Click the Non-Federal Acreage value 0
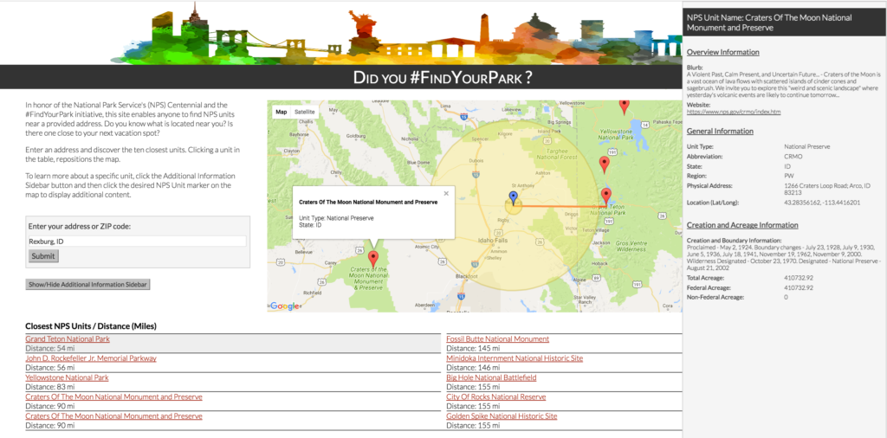The width and height of the screenshot is (887, 438). tap(786, 297)
